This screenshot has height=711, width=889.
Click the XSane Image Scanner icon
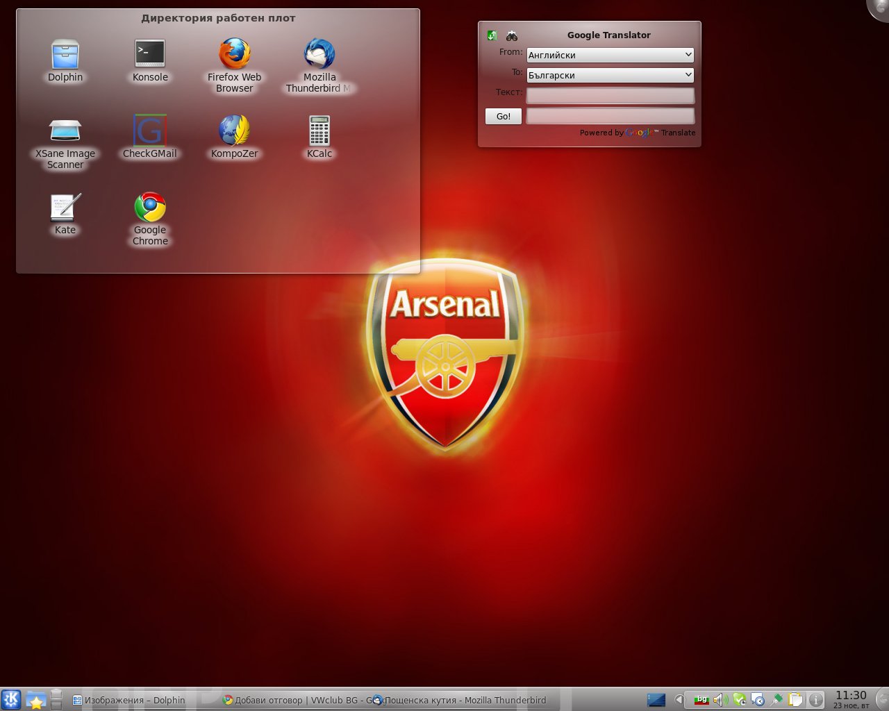pyautogui.click(x=65, y=131)
